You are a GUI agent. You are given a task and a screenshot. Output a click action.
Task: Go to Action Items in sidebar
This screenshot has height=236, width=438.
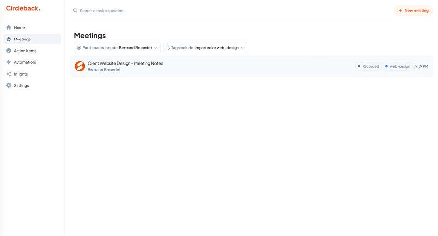pyautogui.click(x=25, y=51)
